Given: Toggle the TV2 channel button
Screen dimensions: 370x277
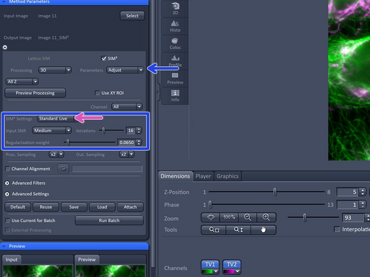Looking at the screenshot, I should [x=232, y=265].
